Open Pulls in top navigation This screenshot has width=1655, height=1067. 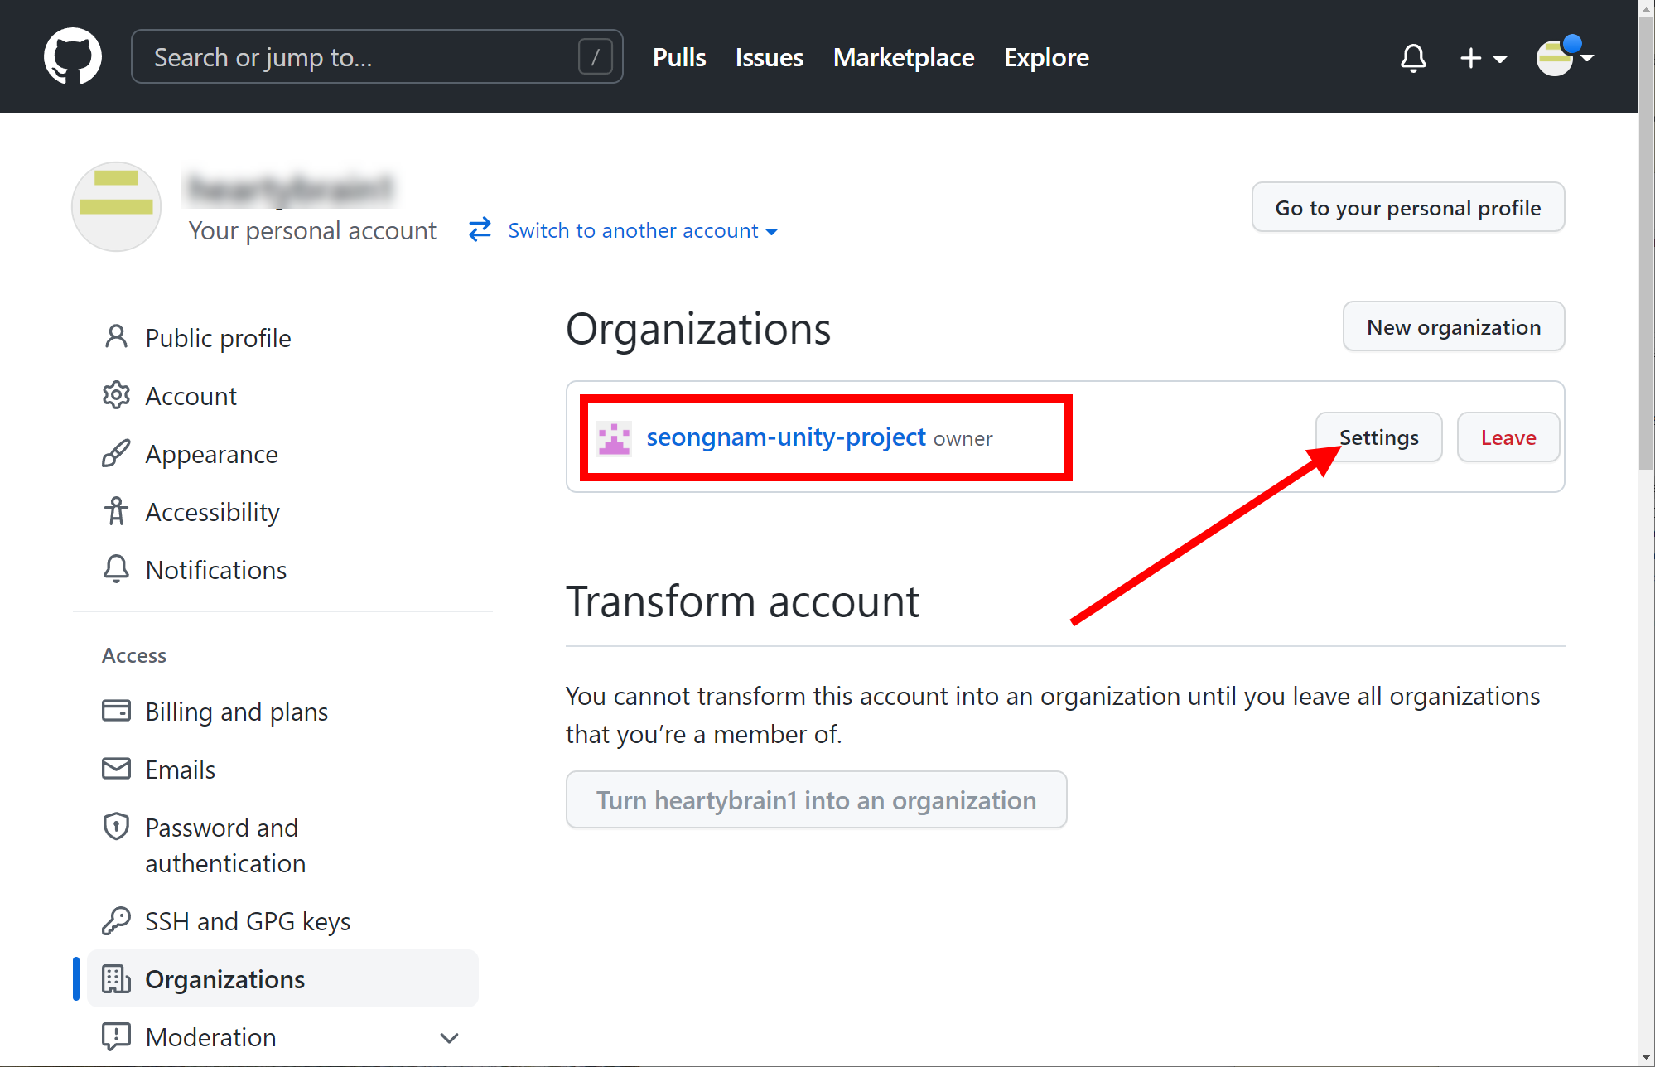pyautogui.click(x=679, y=57)
